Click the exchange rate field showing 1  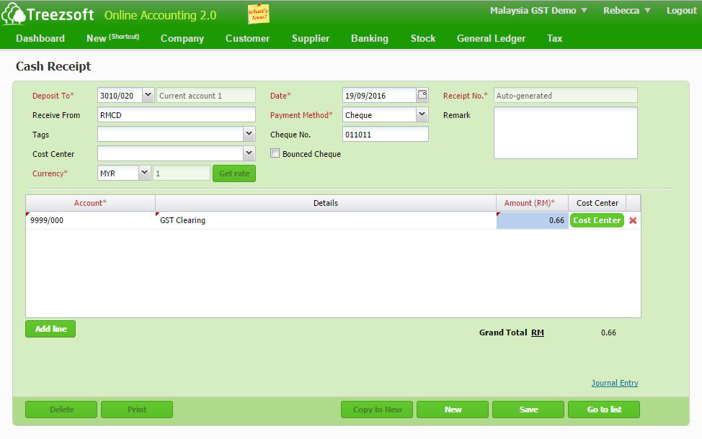click(x=182, y=173)
